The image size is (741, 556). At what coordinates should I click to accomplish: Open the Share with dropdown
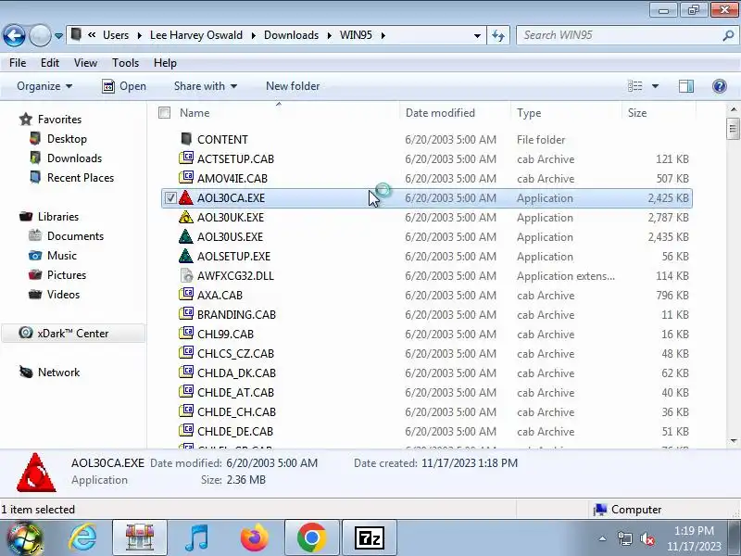click(x=205, y=86)
